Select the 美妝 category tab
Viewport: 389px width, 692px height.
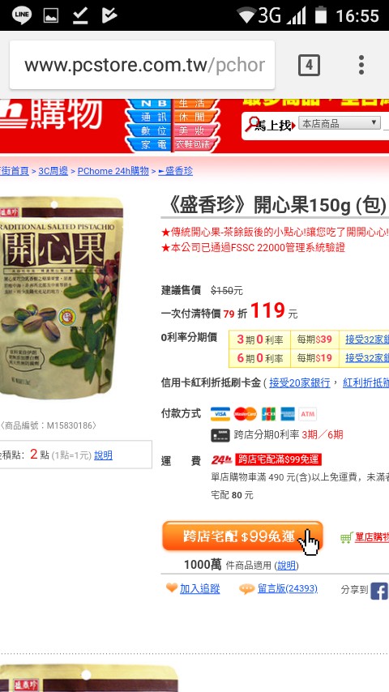[x=194, y=130]
